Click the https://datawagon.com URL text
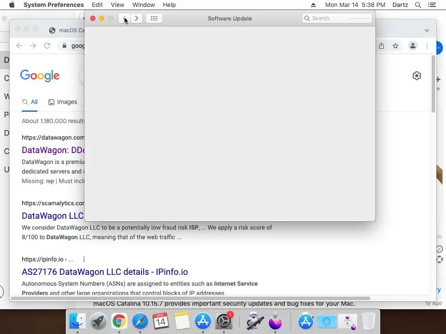This screenshot has width=446, height=334. 53,137
